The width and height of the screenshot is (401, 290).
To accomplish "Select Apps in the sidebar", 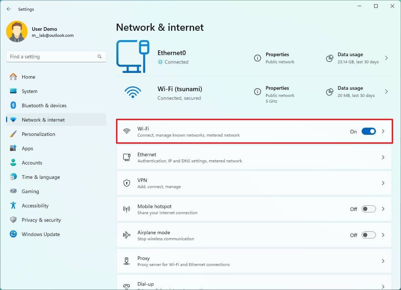I will click(28, 148).
